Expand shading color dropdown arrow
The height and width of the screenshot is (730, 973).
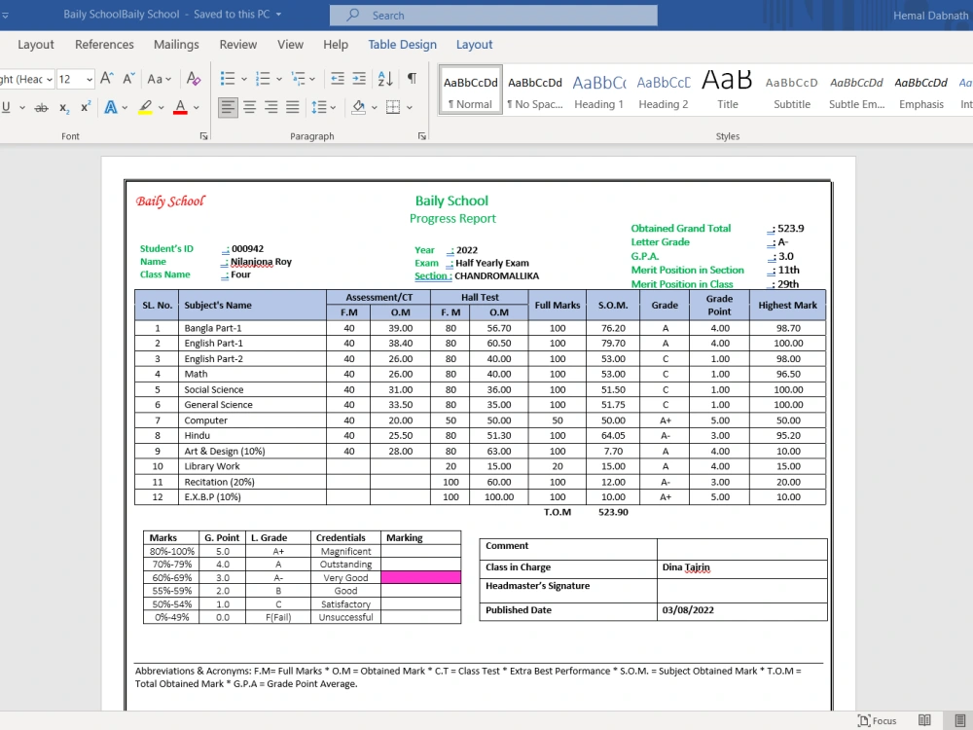coord(375,107)
